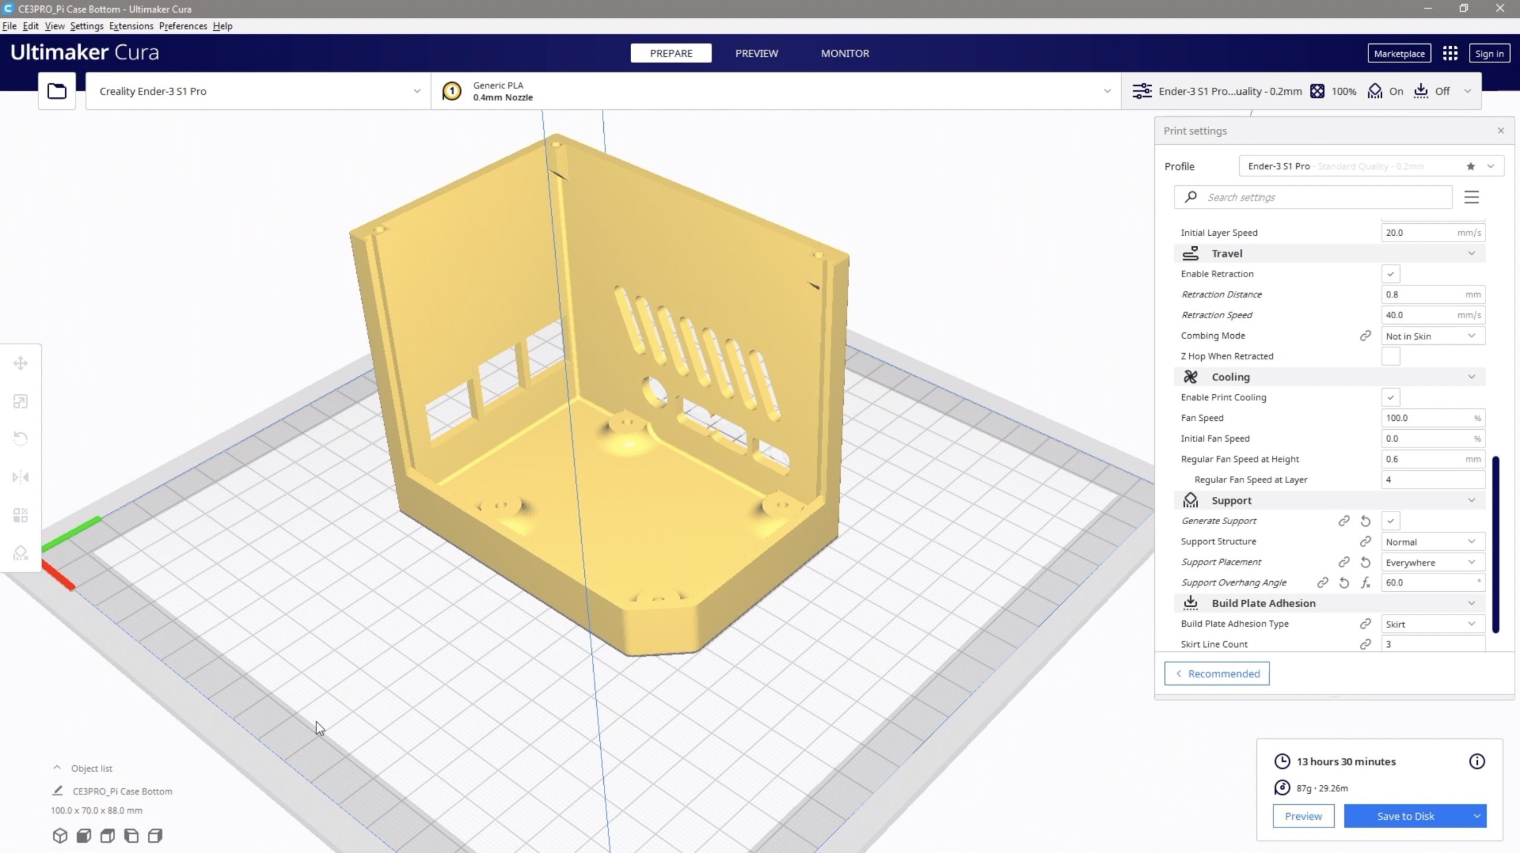Open the Combing Mode dropdown
This screenshot has height=853, width=1520.
coord(1432,336)
